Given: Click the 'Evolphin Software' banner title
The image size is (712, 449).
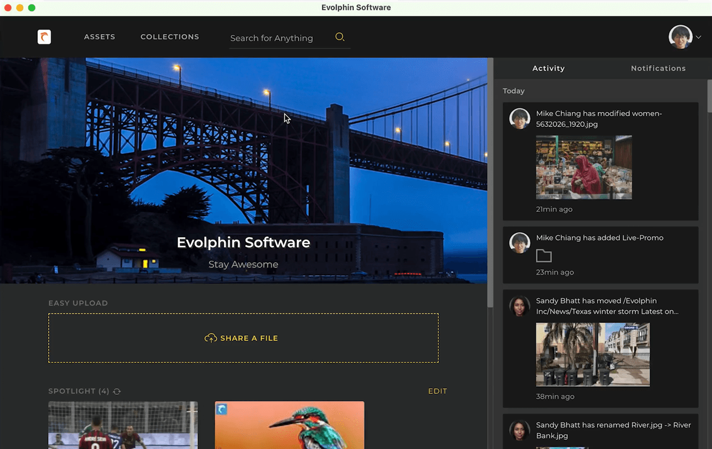Looking at the screenshot, I should [x=244, y=242].
